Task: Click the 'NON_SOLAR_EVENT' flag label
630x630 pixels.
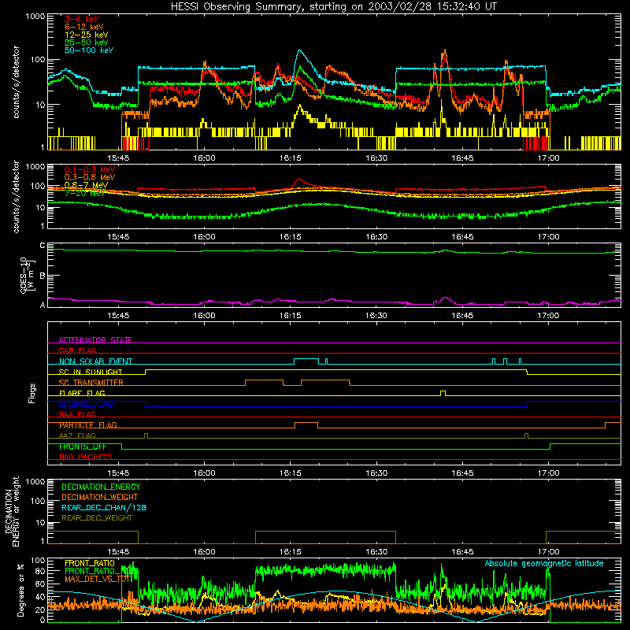Action: pos(95,361)
